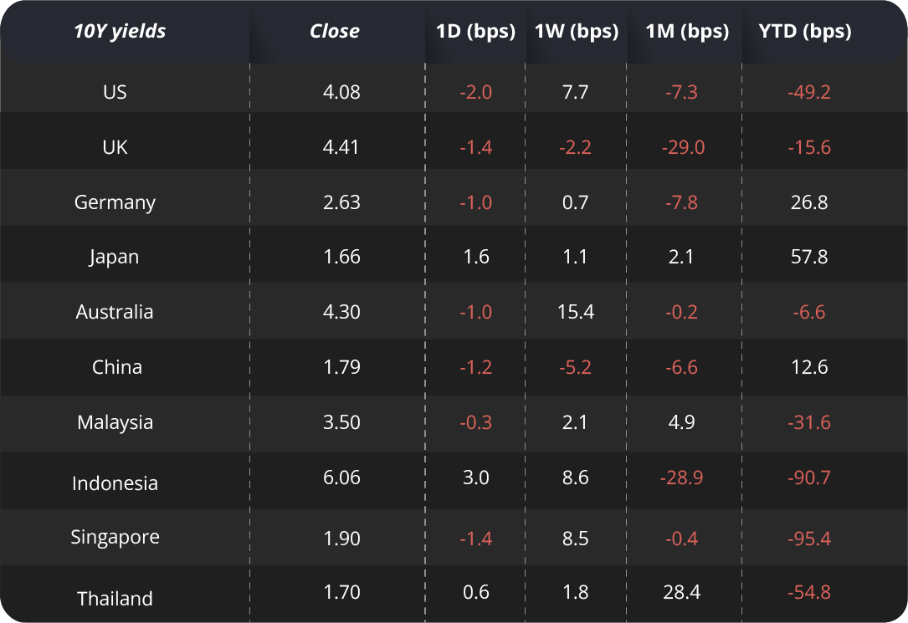Click the 10Y yields column header

(120, 32)
